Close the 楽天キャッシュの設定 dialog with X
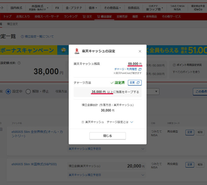Screen dimensions: 207x185 [x=140, y=51]
